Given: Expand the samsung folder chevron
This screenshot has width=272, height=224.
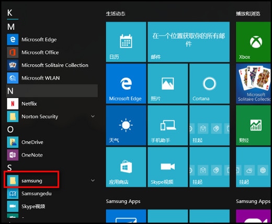Looking at the screenshot, I should [x=93, y=181].
